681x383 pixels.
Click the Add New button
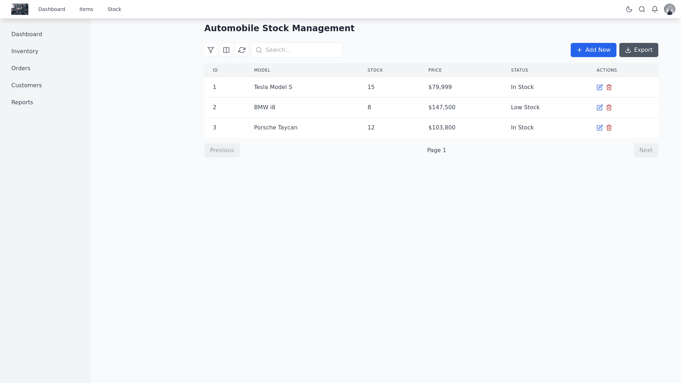point(593,50)
